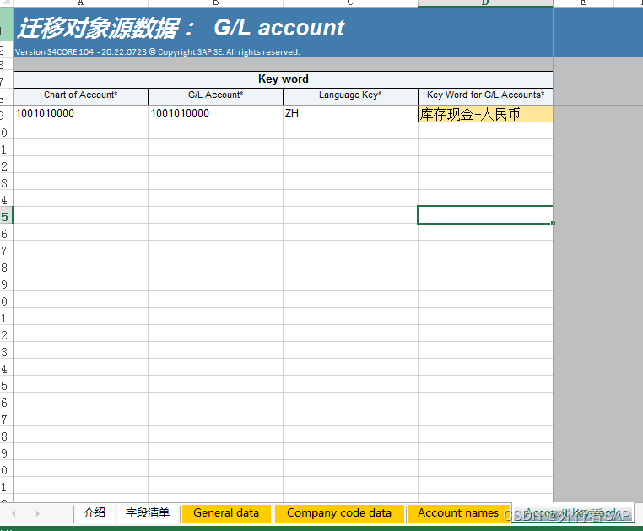Open the Account names sheet tab

coord(458,513)
